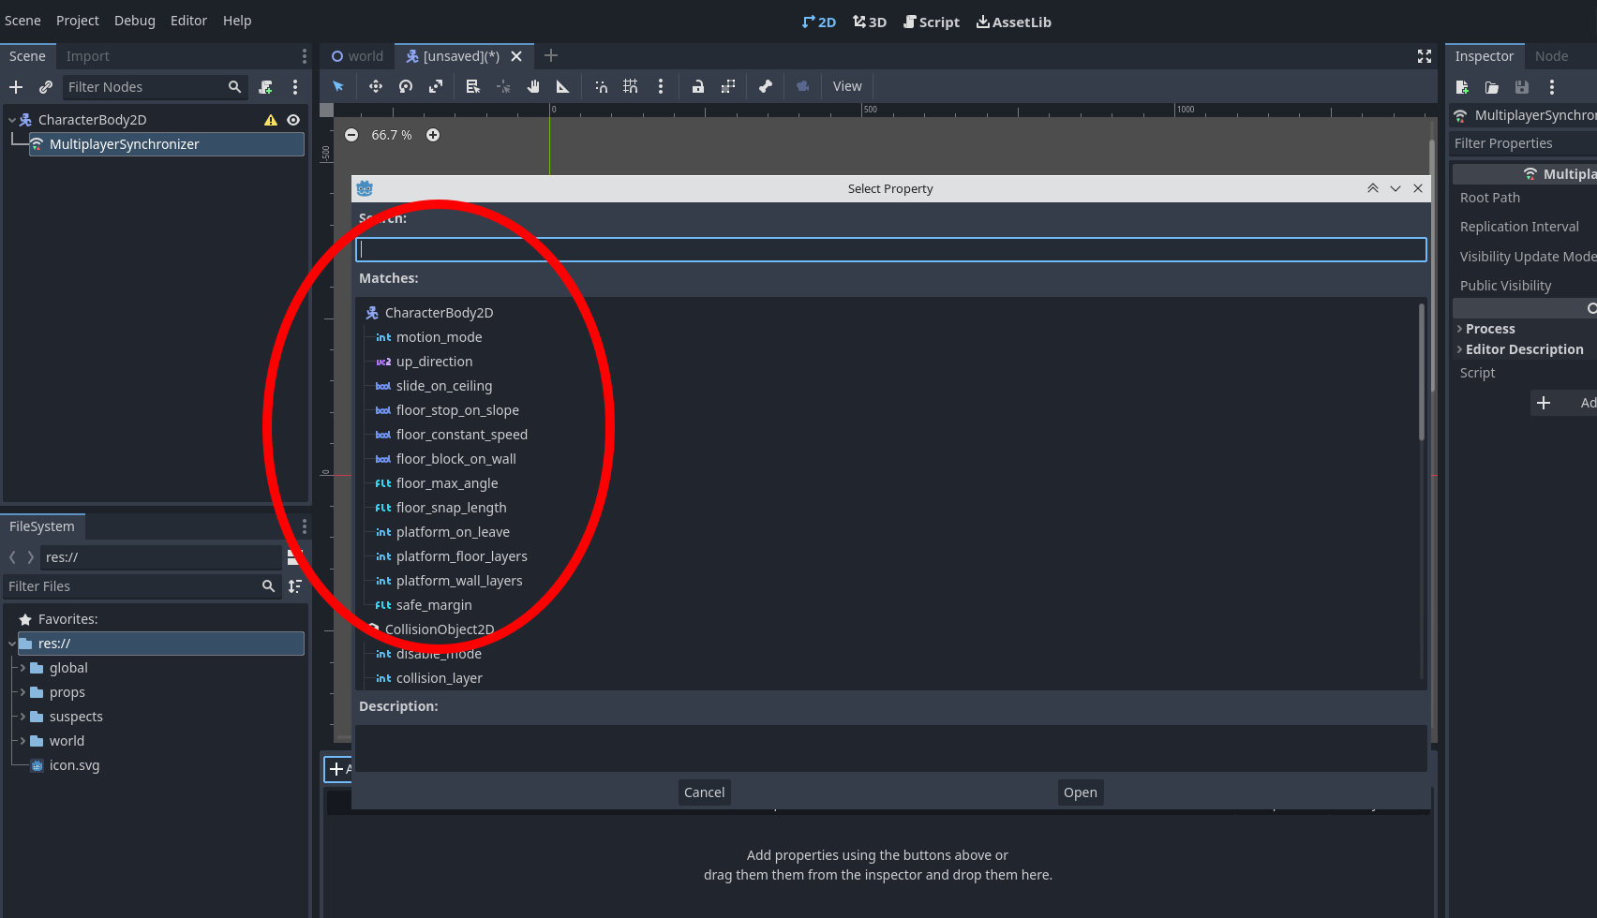Open snapping options three-dot menu
1597x918 pixels.
tap(661, 86)
